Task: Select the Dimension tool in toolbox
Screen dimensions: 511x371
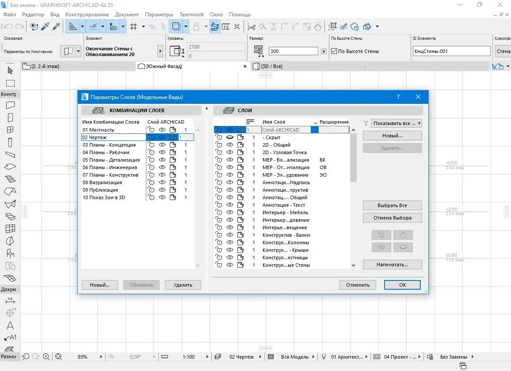Action: tap(10, 300)
